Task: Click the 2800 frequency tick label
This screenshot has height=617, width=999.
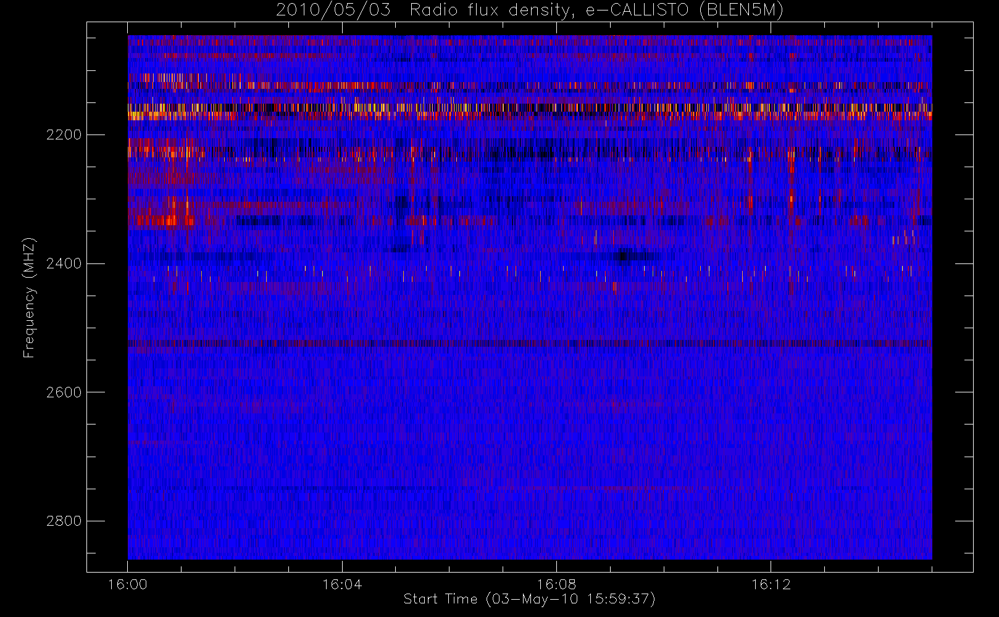Action: (x=64, y=521)
